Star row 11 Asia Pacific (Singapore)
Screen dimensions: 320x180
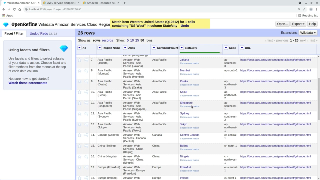coord(79,103)
